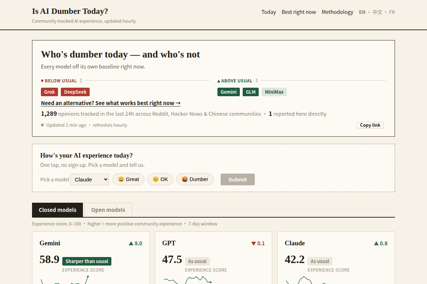Viewport: 427px width, 284px height.
Task: Click Claude's 42.2 experience score
Action: coord(295,260)
